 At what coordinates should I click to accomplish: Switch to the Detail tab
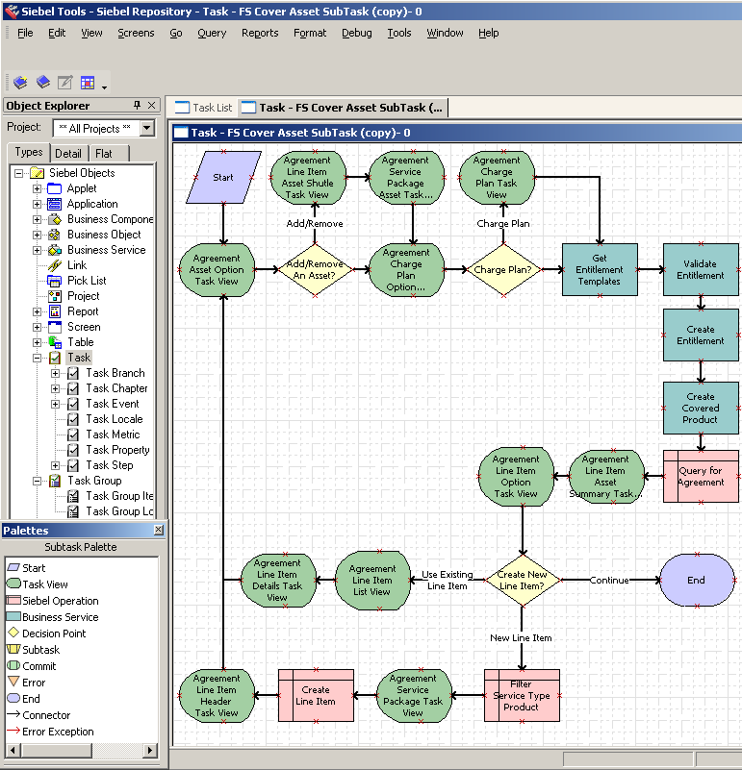(x=68, y=154)
